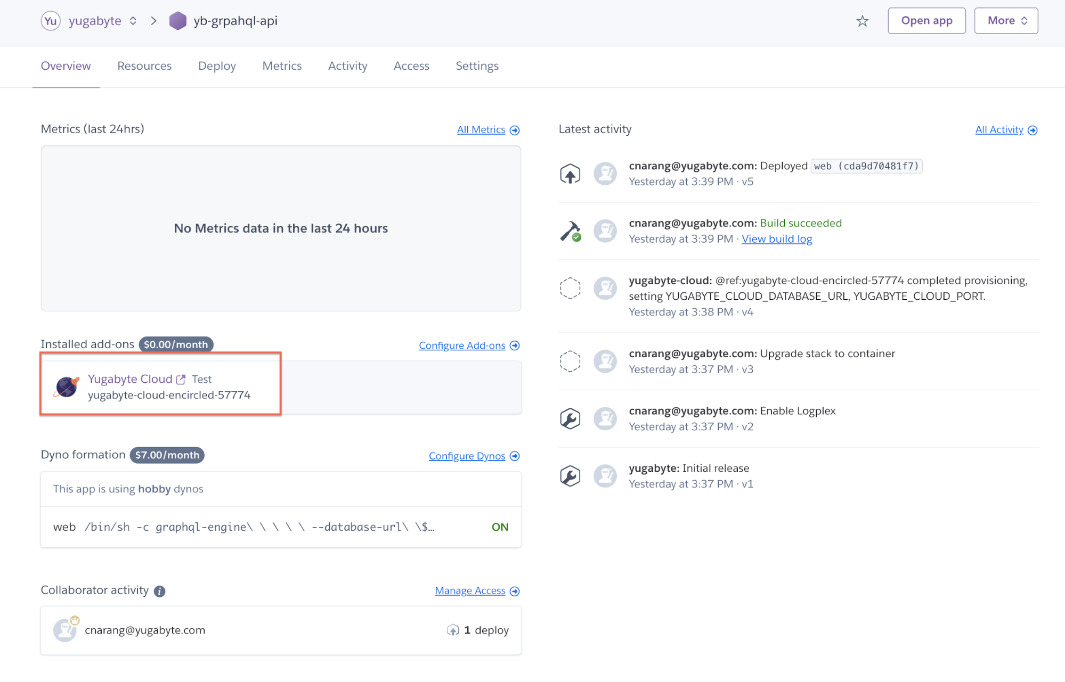
Task: Expand the yugabyte team switcher dropdown
Action: tap(133, 21)
